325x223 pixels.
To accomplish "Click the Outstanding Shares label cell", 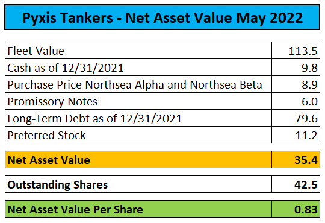I will coord(138,184).
